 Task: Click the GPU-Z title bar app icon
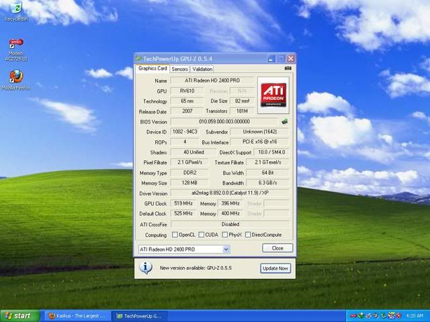138,58
